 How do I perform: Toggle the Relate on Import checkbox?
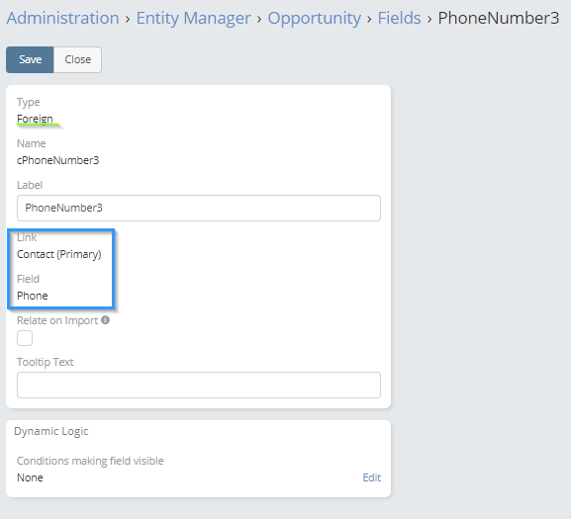25,338
